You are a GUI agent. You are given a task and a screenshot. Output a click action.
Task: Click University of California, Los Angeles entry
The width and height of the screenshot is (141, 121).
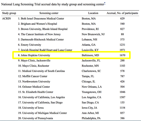coord(41,97)
